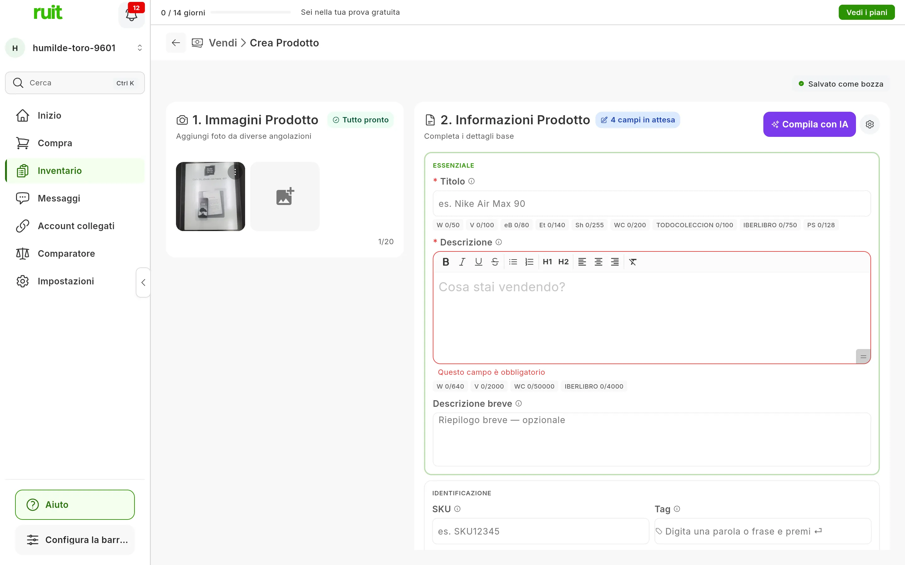Image resolution: width=905 pixels, height=565 pixels.
Task: Open Impostazioni in the sidebar
Action: point(75,281)
